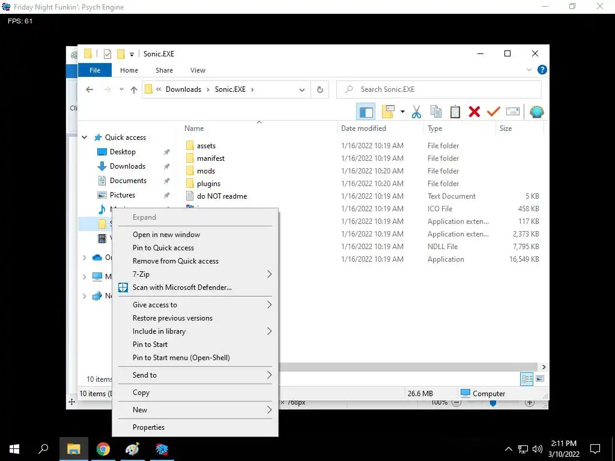Image resolution: width=615 pixels, height=461 pixels.
Task: Switch to the large icons view toggle
Action: click(x=540, y=379)
